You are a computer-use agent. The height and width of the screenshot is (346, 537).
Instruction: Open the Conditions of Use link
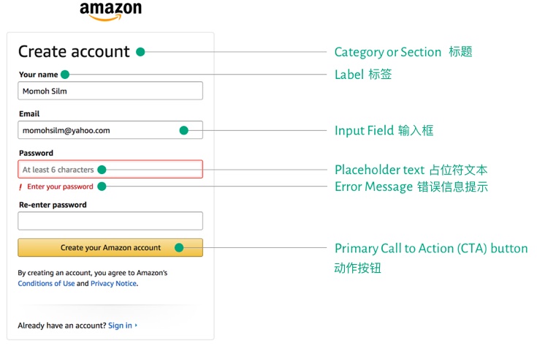pyautogui.click(x=46, y=284)
